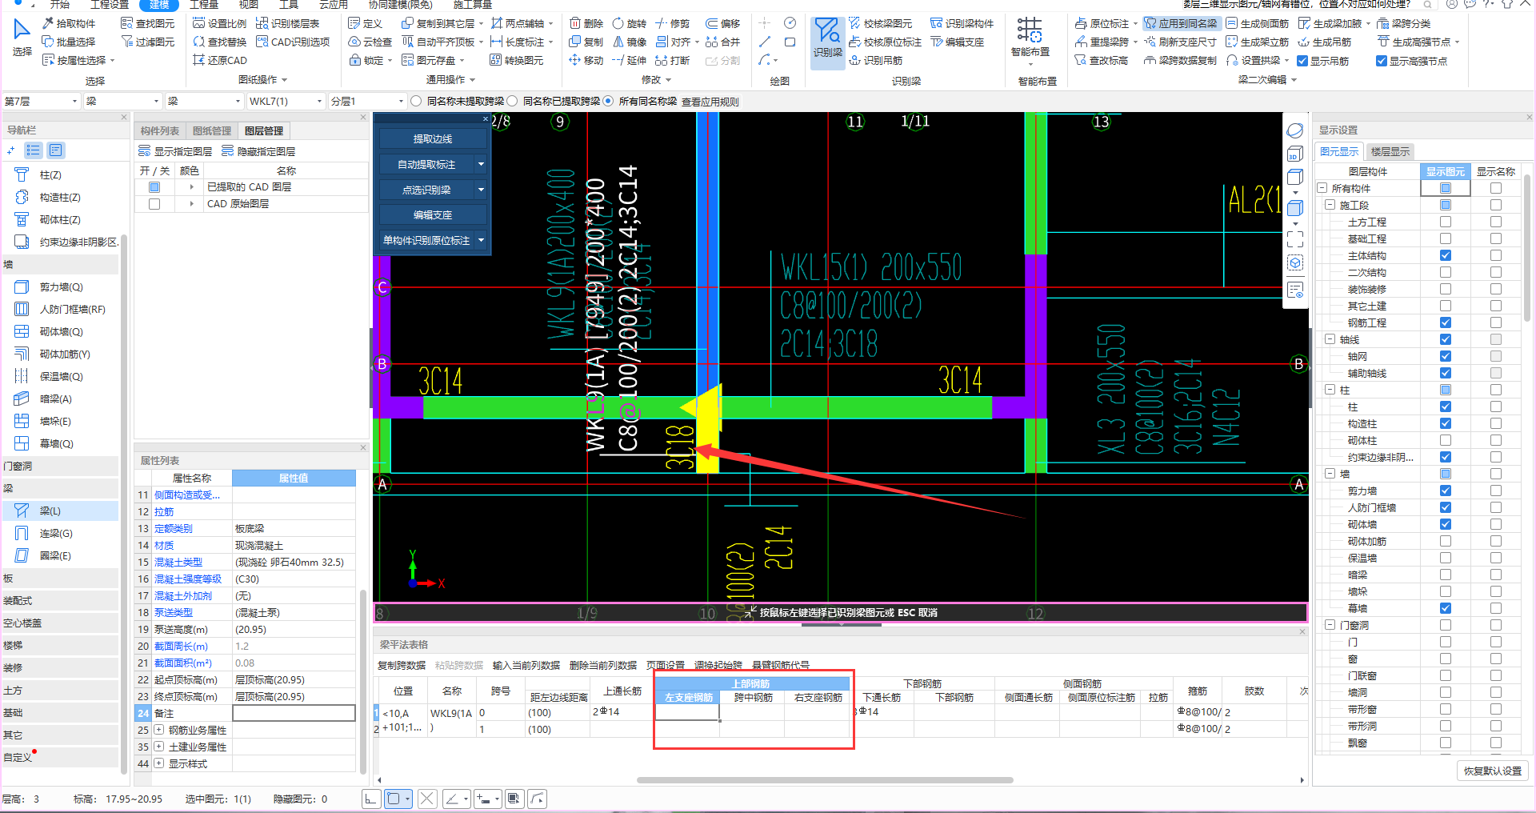
Task: Toggle 主体结构 显示图元 checkbox
Action: click(1445, 255)
